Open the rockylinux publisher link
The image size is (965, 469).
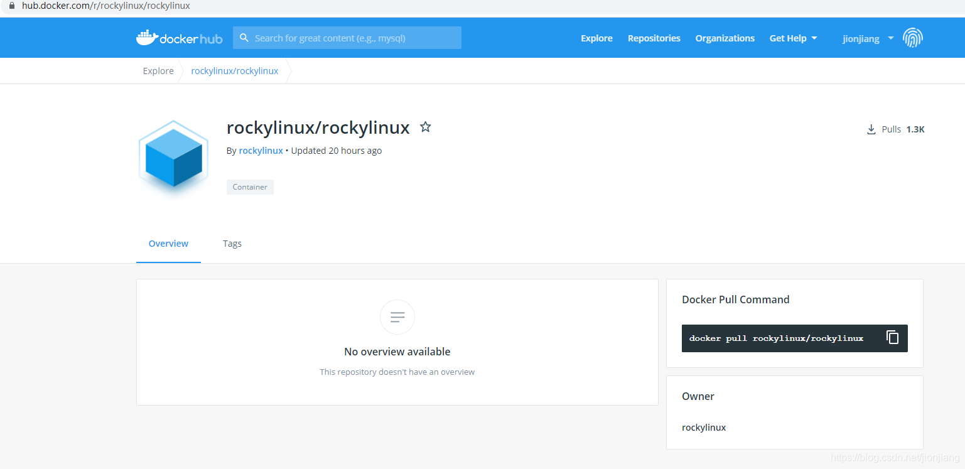(x=261, y=151)
